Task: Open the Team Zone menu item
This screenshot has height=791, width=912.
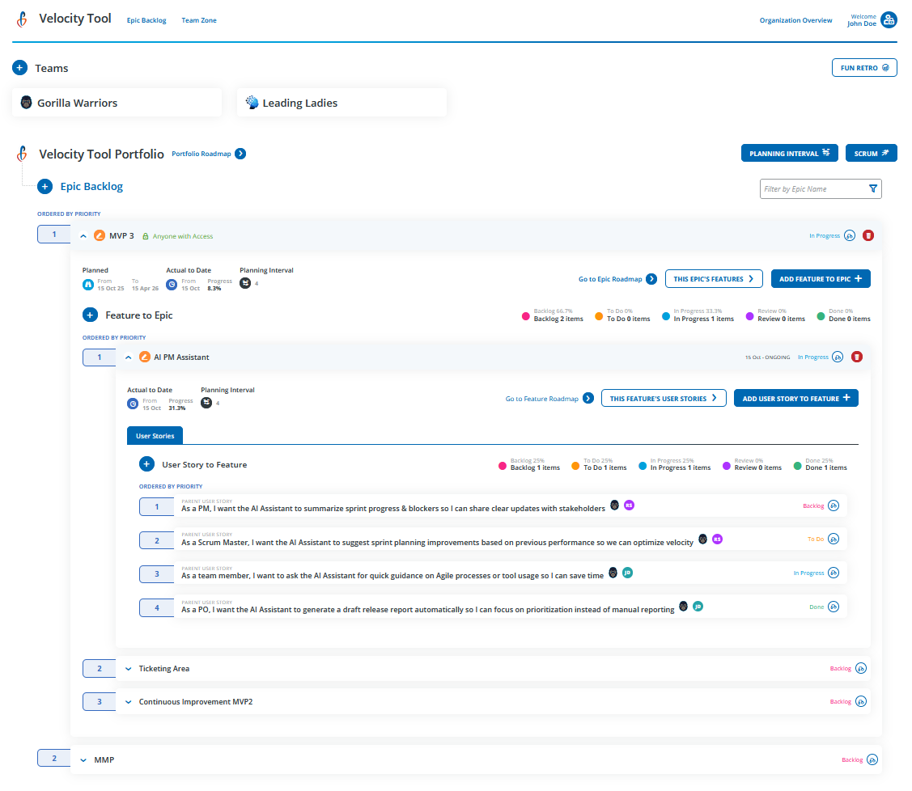Action: (x=198, y=19)
